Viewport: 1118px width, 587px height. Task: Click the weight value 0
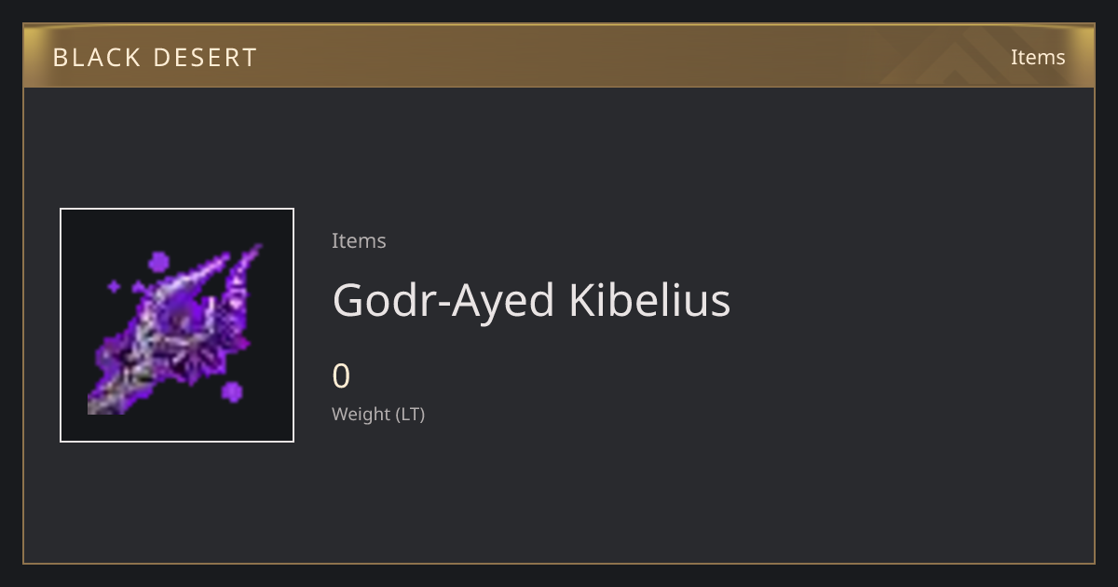341,376
